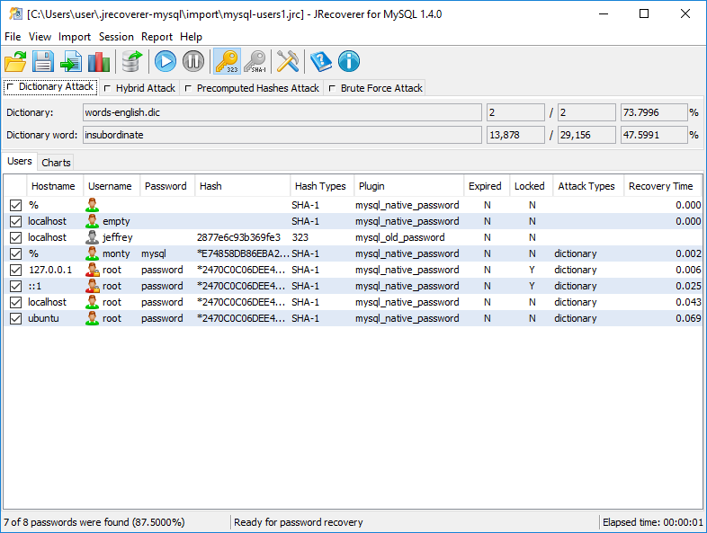The width and height of the screenshot is (707, 533).
Task: Click the database export icon
Action: [x=131, y=61]
